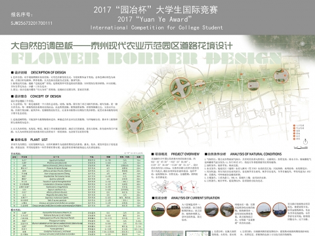The image size is (315, 236).
Task: Select the three-way junction circle at the map's southwest end
Action: click(x=135, y=125)
